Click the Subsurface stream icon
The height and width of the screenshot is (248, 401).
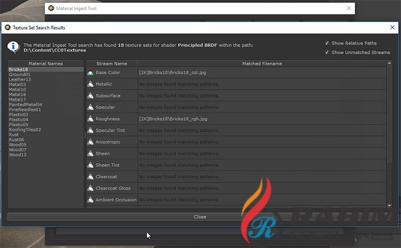click(x=90, y=96)
